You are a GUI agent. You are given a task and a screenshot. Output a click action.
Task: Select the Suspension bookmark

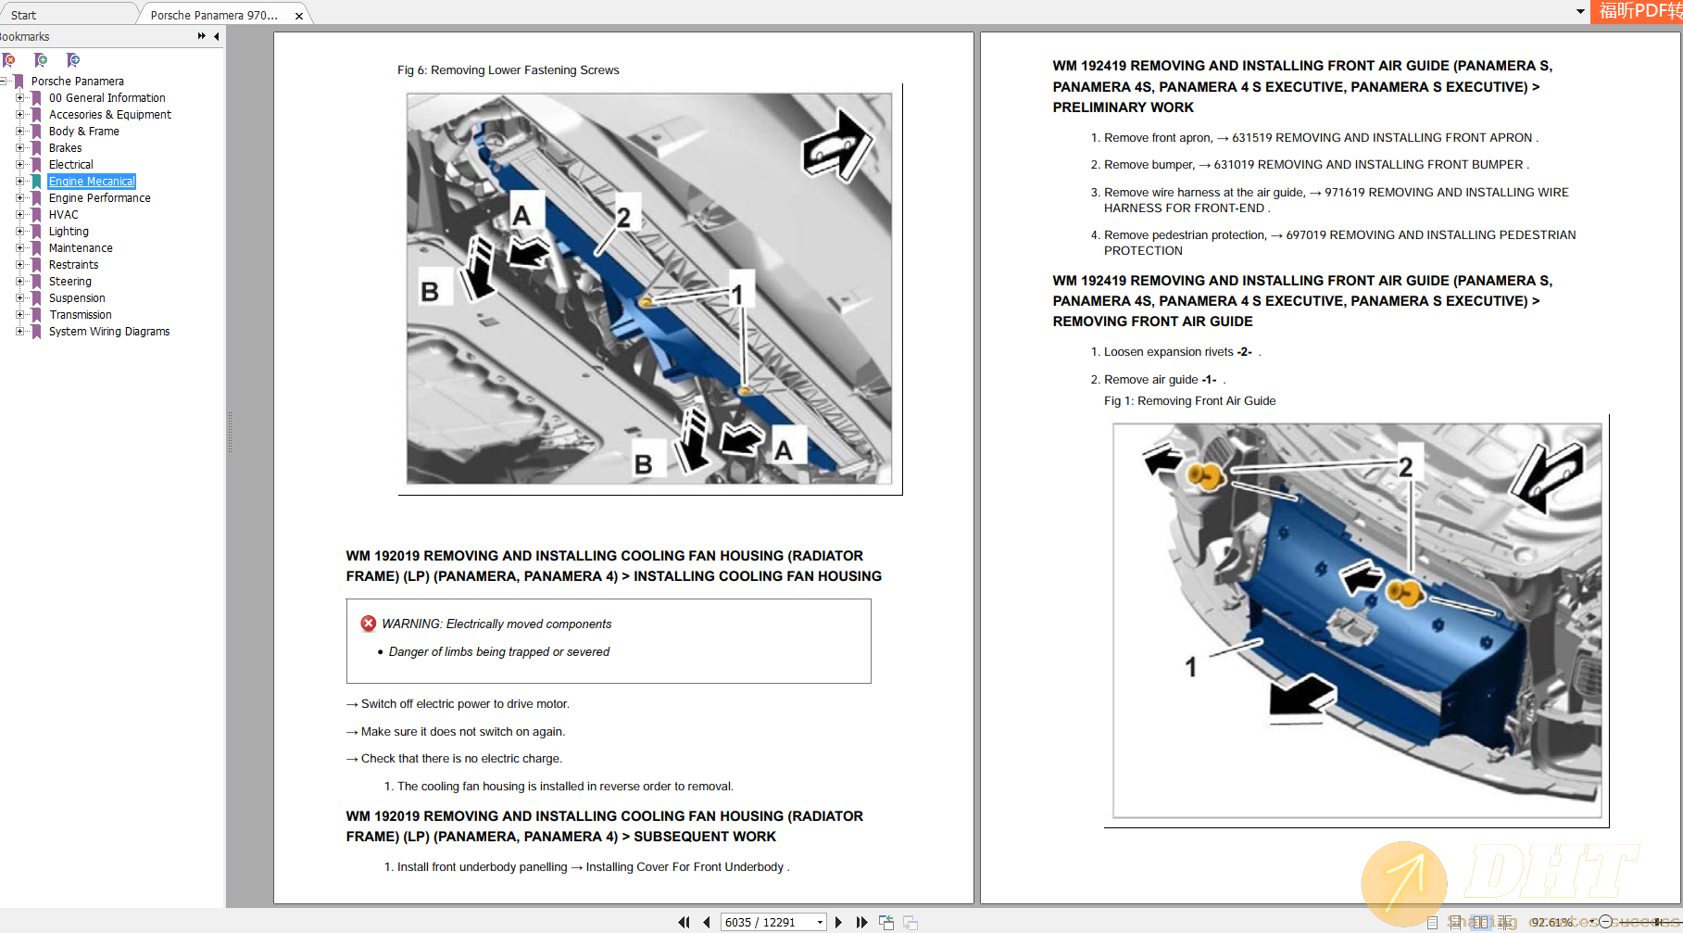pos(77,298)
